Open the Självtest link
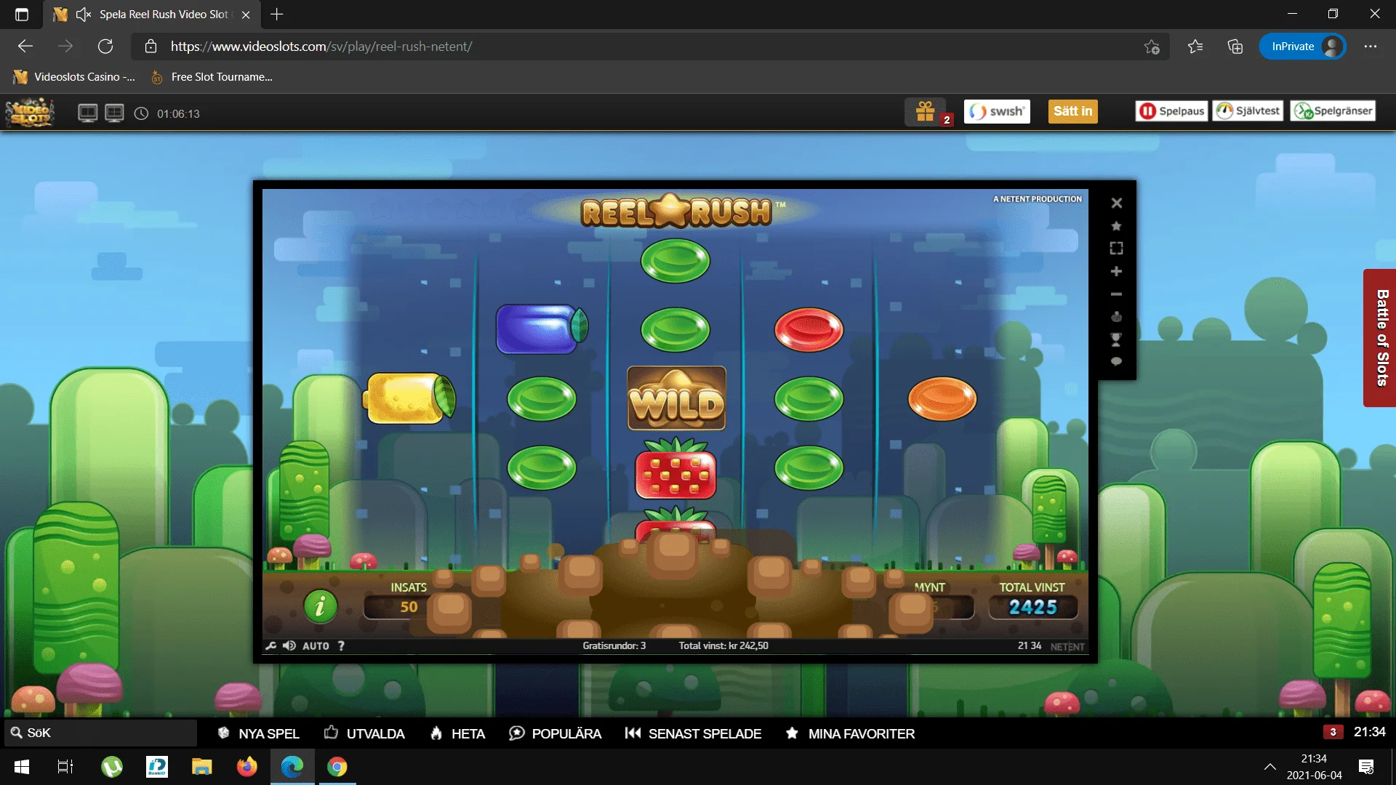 coord(1248,111)
